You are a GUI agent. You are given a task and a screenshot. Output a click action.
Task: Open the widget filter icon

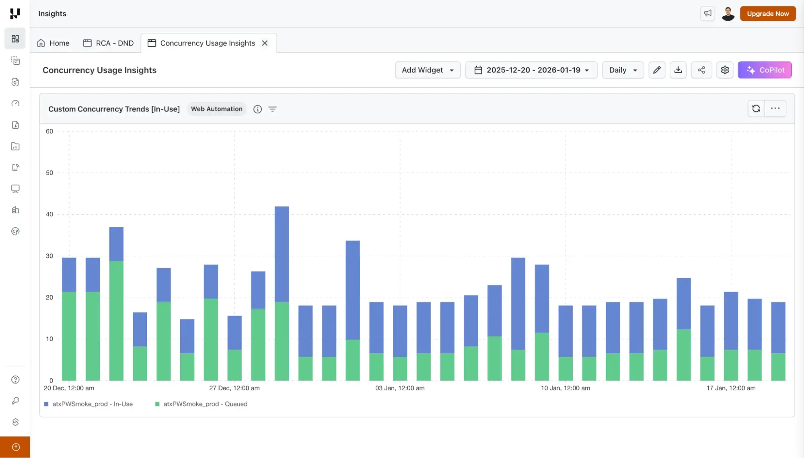272,109
